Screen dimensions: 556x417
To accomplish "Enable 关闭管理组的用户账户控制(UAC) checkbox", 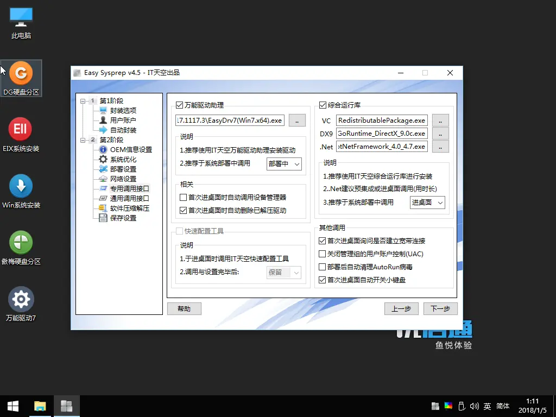I will (x=322, y=254).
